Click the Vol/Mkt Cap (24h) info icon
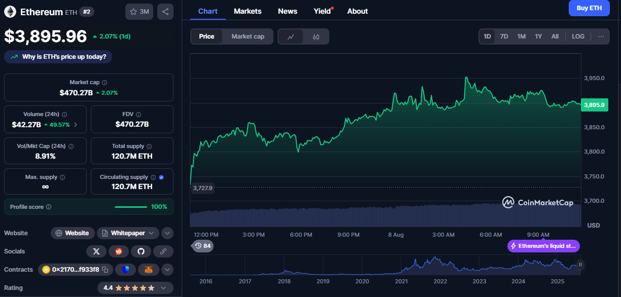Screen dimensions: 621x297 pos(71,146)
